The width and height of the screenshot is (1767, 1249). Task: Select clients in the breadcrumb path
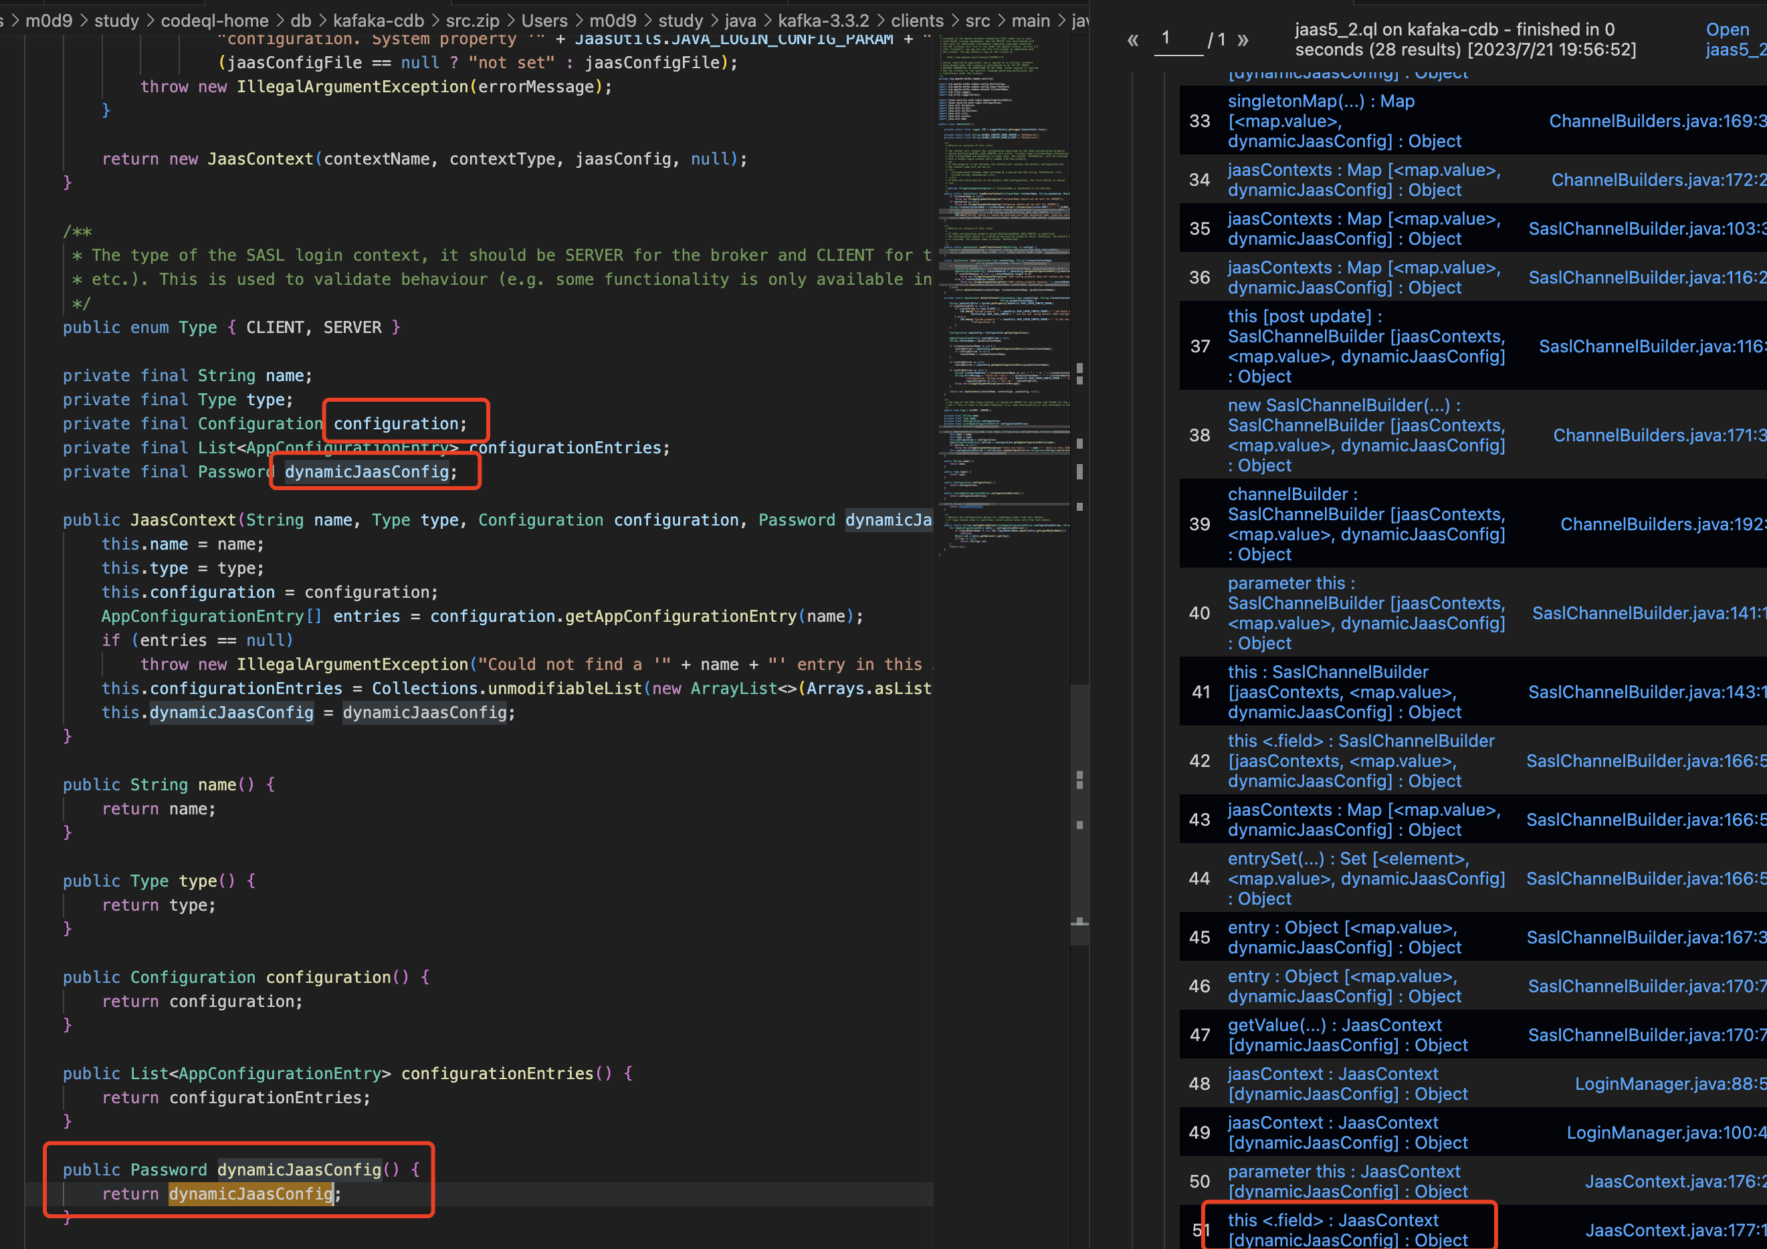click(x=918, y=21)
